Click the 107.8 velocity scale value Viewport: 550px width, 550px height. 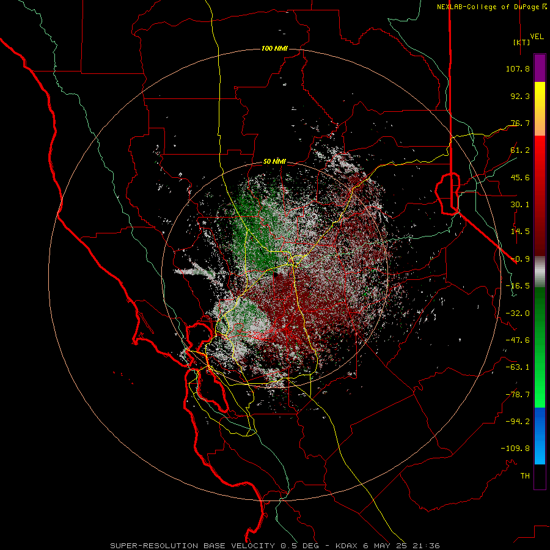coord(518,68)
